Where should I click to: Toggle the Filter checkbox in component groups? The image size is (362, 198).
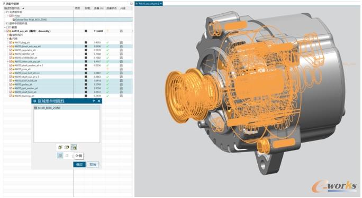point(11,16)
